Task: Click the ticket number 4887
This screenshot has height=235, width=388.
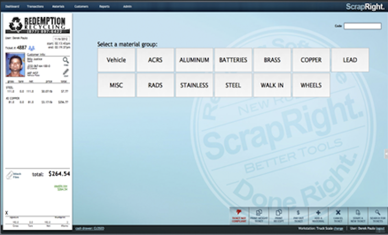Action: tap(22, 48)
